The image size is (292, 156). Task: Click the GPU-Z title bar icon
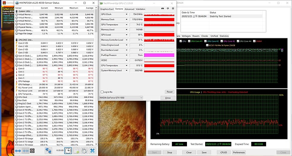point(101,3)
